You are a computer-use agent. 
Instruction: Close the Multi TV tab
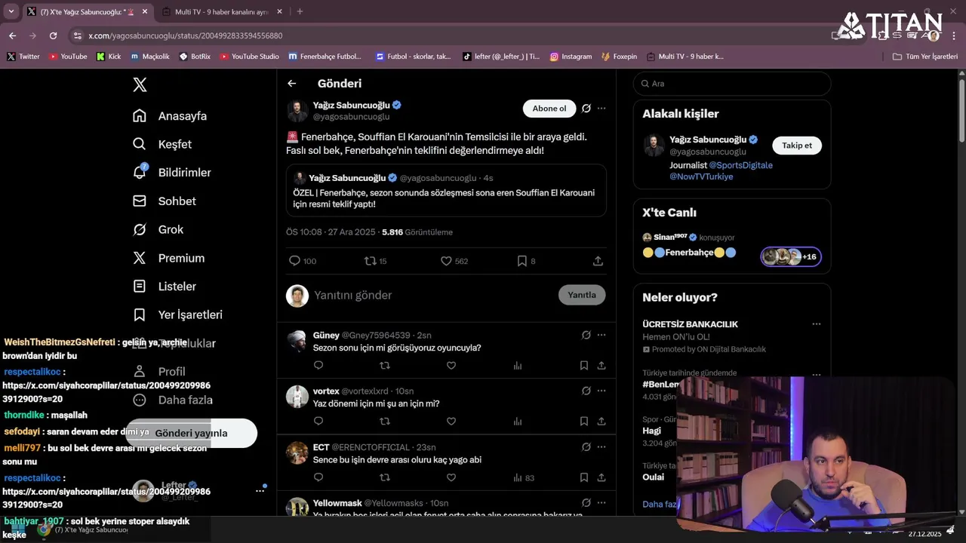pos(279,12)
